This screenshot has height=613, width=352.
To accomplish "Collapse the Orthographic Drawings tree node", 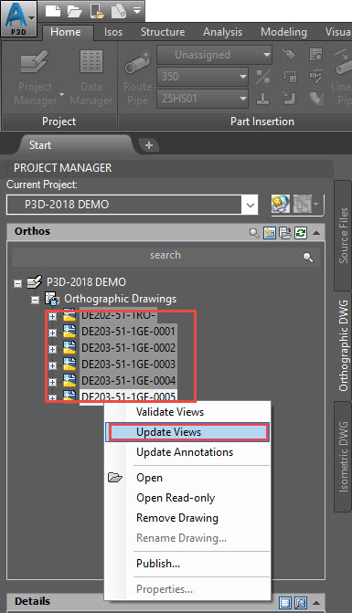I will pyautogui.click(x=35, y=301).
